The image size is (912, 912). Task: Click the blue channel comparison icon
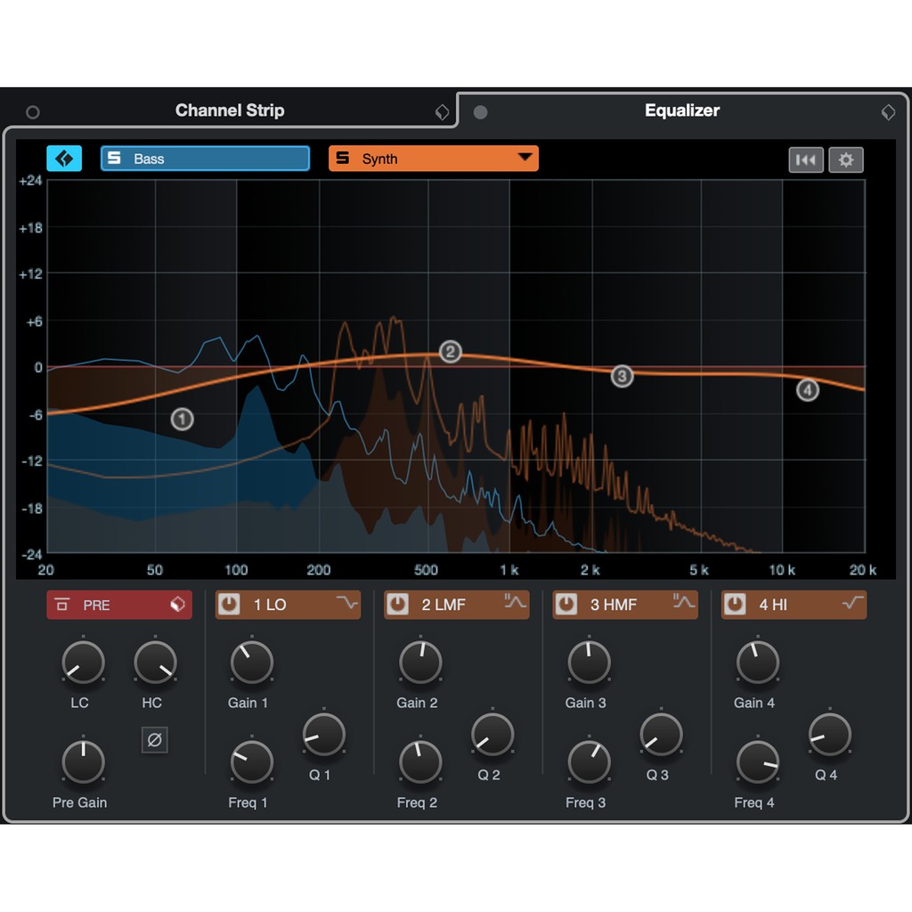(64, 159)
